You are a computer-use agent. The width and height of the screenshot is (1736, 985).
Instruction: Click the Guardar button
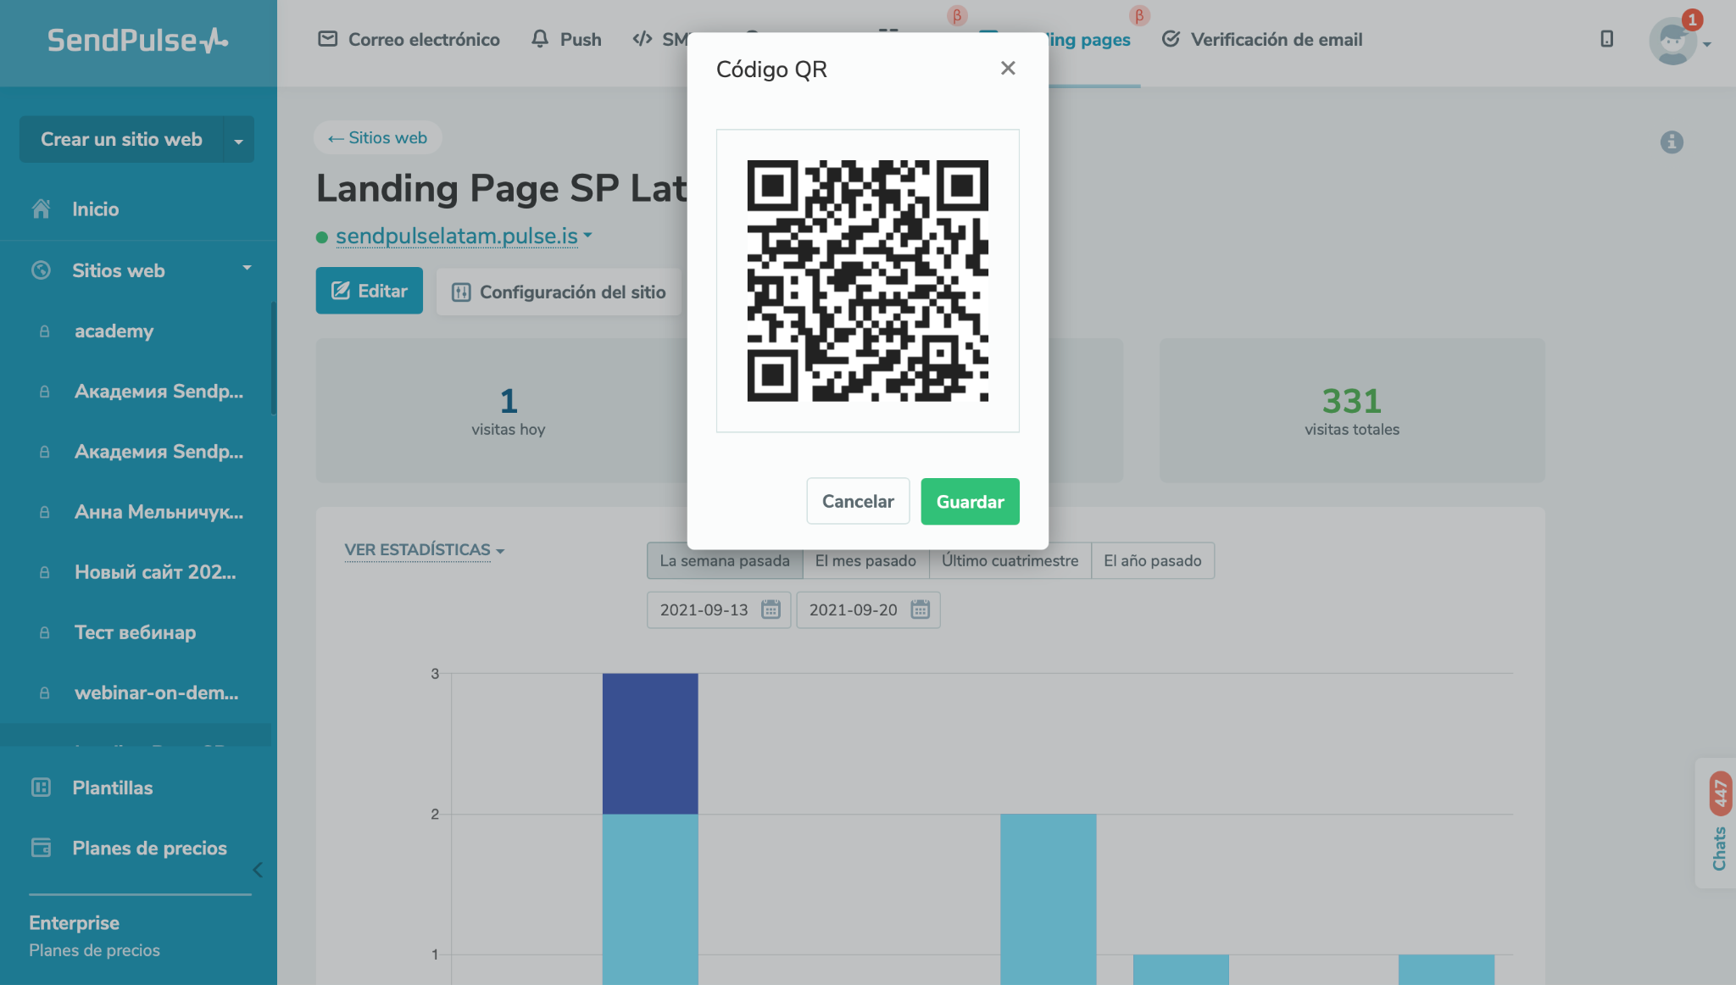(970, 501)
